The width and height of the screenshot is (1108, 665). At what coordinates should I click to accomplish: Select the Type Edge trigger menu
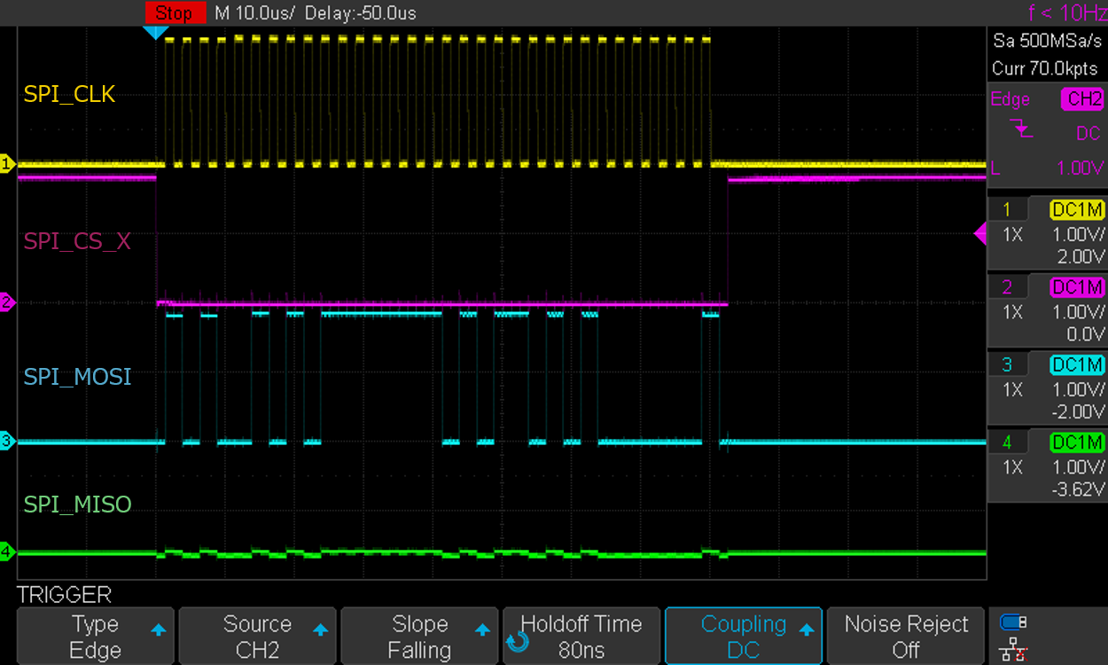coord(95,635)
